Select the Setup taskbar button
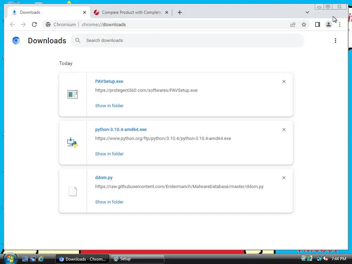This screenshot has height=264, width=352. [137, 259]
